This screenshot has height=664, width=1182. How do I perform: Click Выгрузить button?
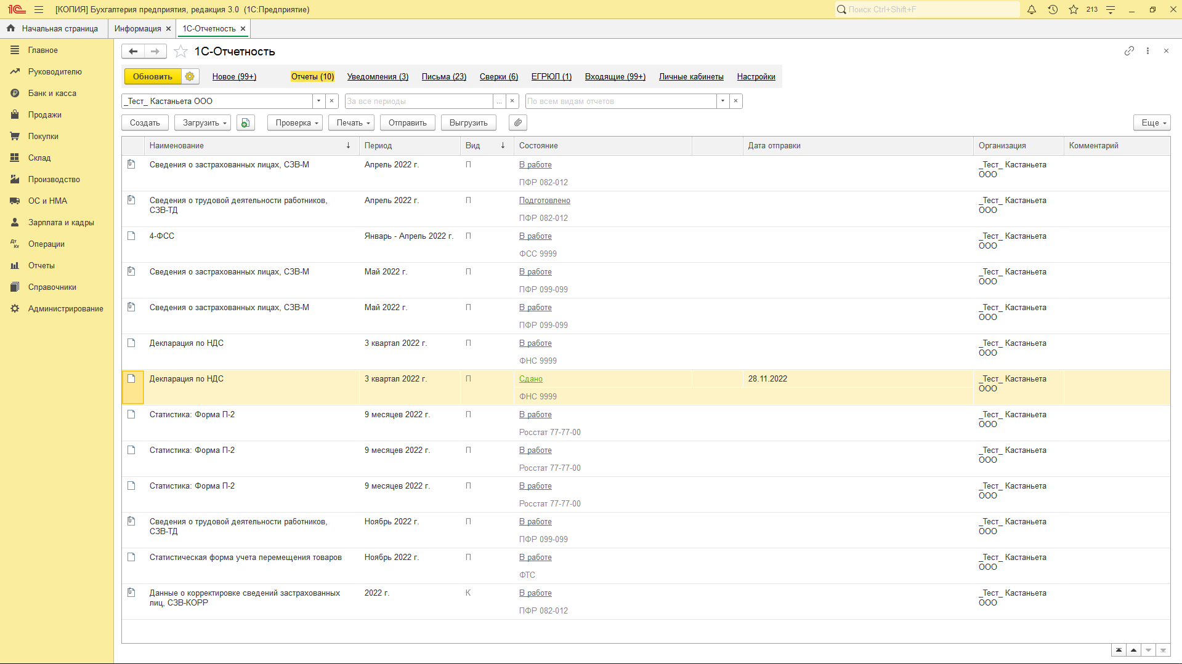click(469, 123)
